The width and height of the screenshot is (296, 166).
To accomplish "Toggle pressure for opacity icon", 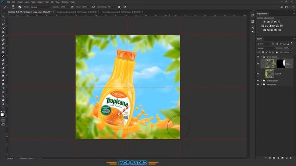I will pos(72,7).
